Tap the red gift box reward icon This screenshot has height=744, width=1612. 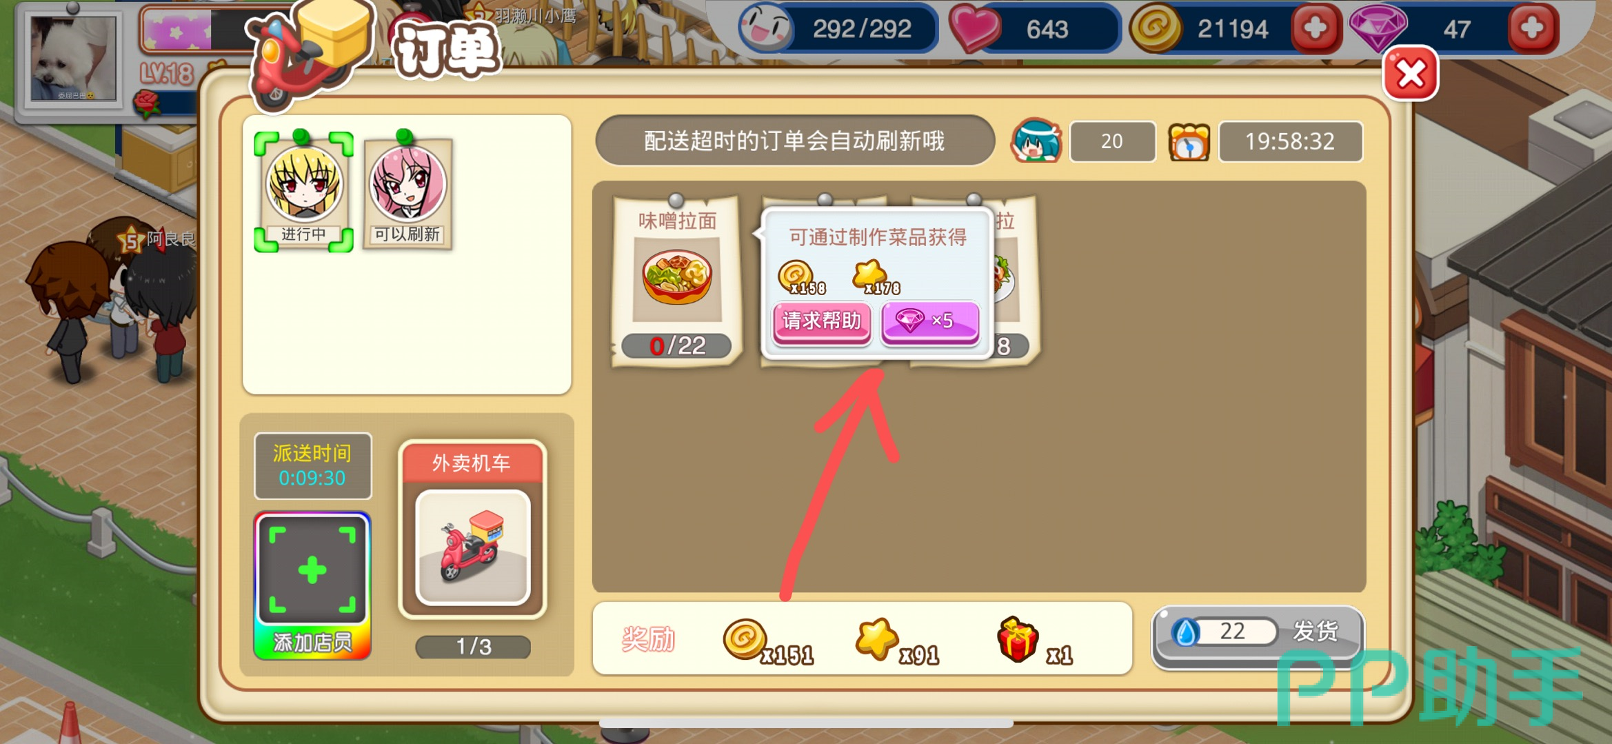[1017, 639]
